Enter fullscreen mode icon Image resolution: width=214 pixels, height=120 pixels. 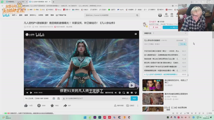pos(136,93)
